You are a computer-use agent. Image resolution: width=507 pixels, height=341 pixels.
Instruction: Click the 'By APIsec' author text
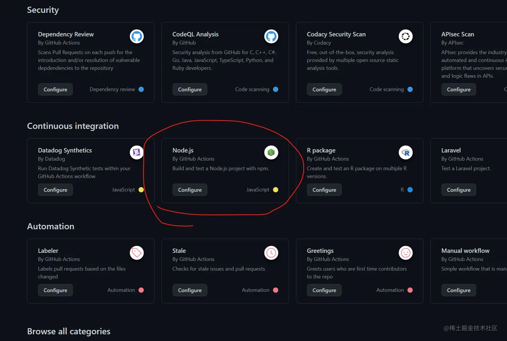click(452, 43)
